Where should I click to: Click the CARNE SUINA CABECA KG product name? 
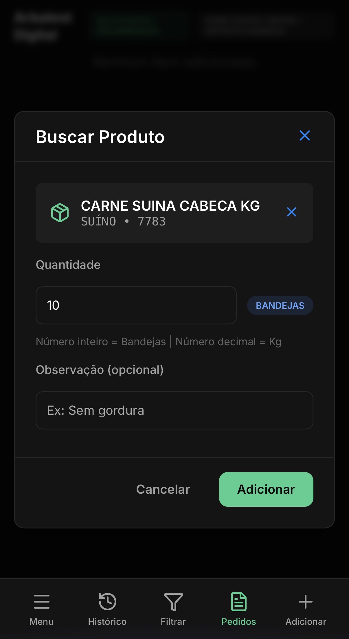point(170,206)
